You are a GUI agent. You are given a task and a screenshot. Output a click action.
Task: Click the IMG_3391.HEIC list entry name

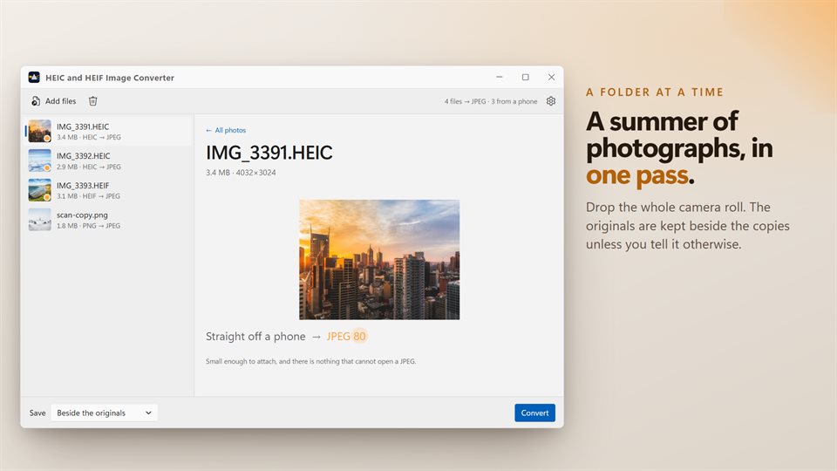(83, 126)
